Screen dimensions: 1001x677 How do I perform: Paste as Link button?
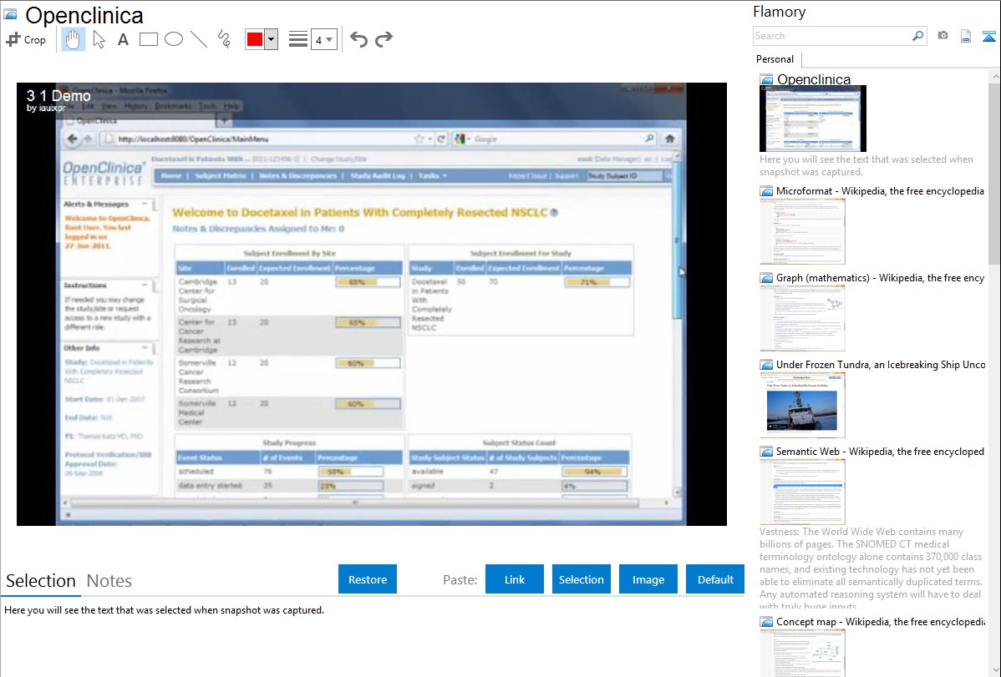(515, 579)
